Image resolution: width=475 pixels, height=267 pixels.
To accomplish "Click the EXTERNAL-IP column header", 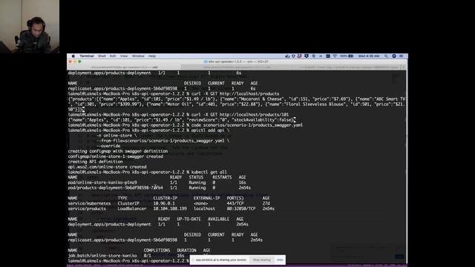I will [x=206, y=198].
